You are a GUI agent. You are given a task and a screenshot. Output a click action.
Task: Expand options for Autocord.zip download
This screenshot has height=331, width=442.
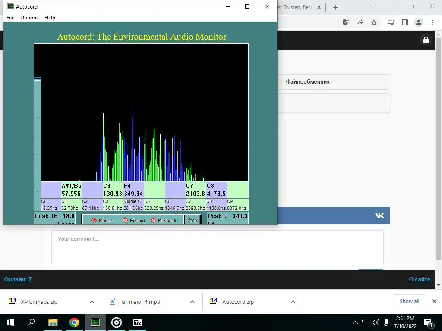293,302
